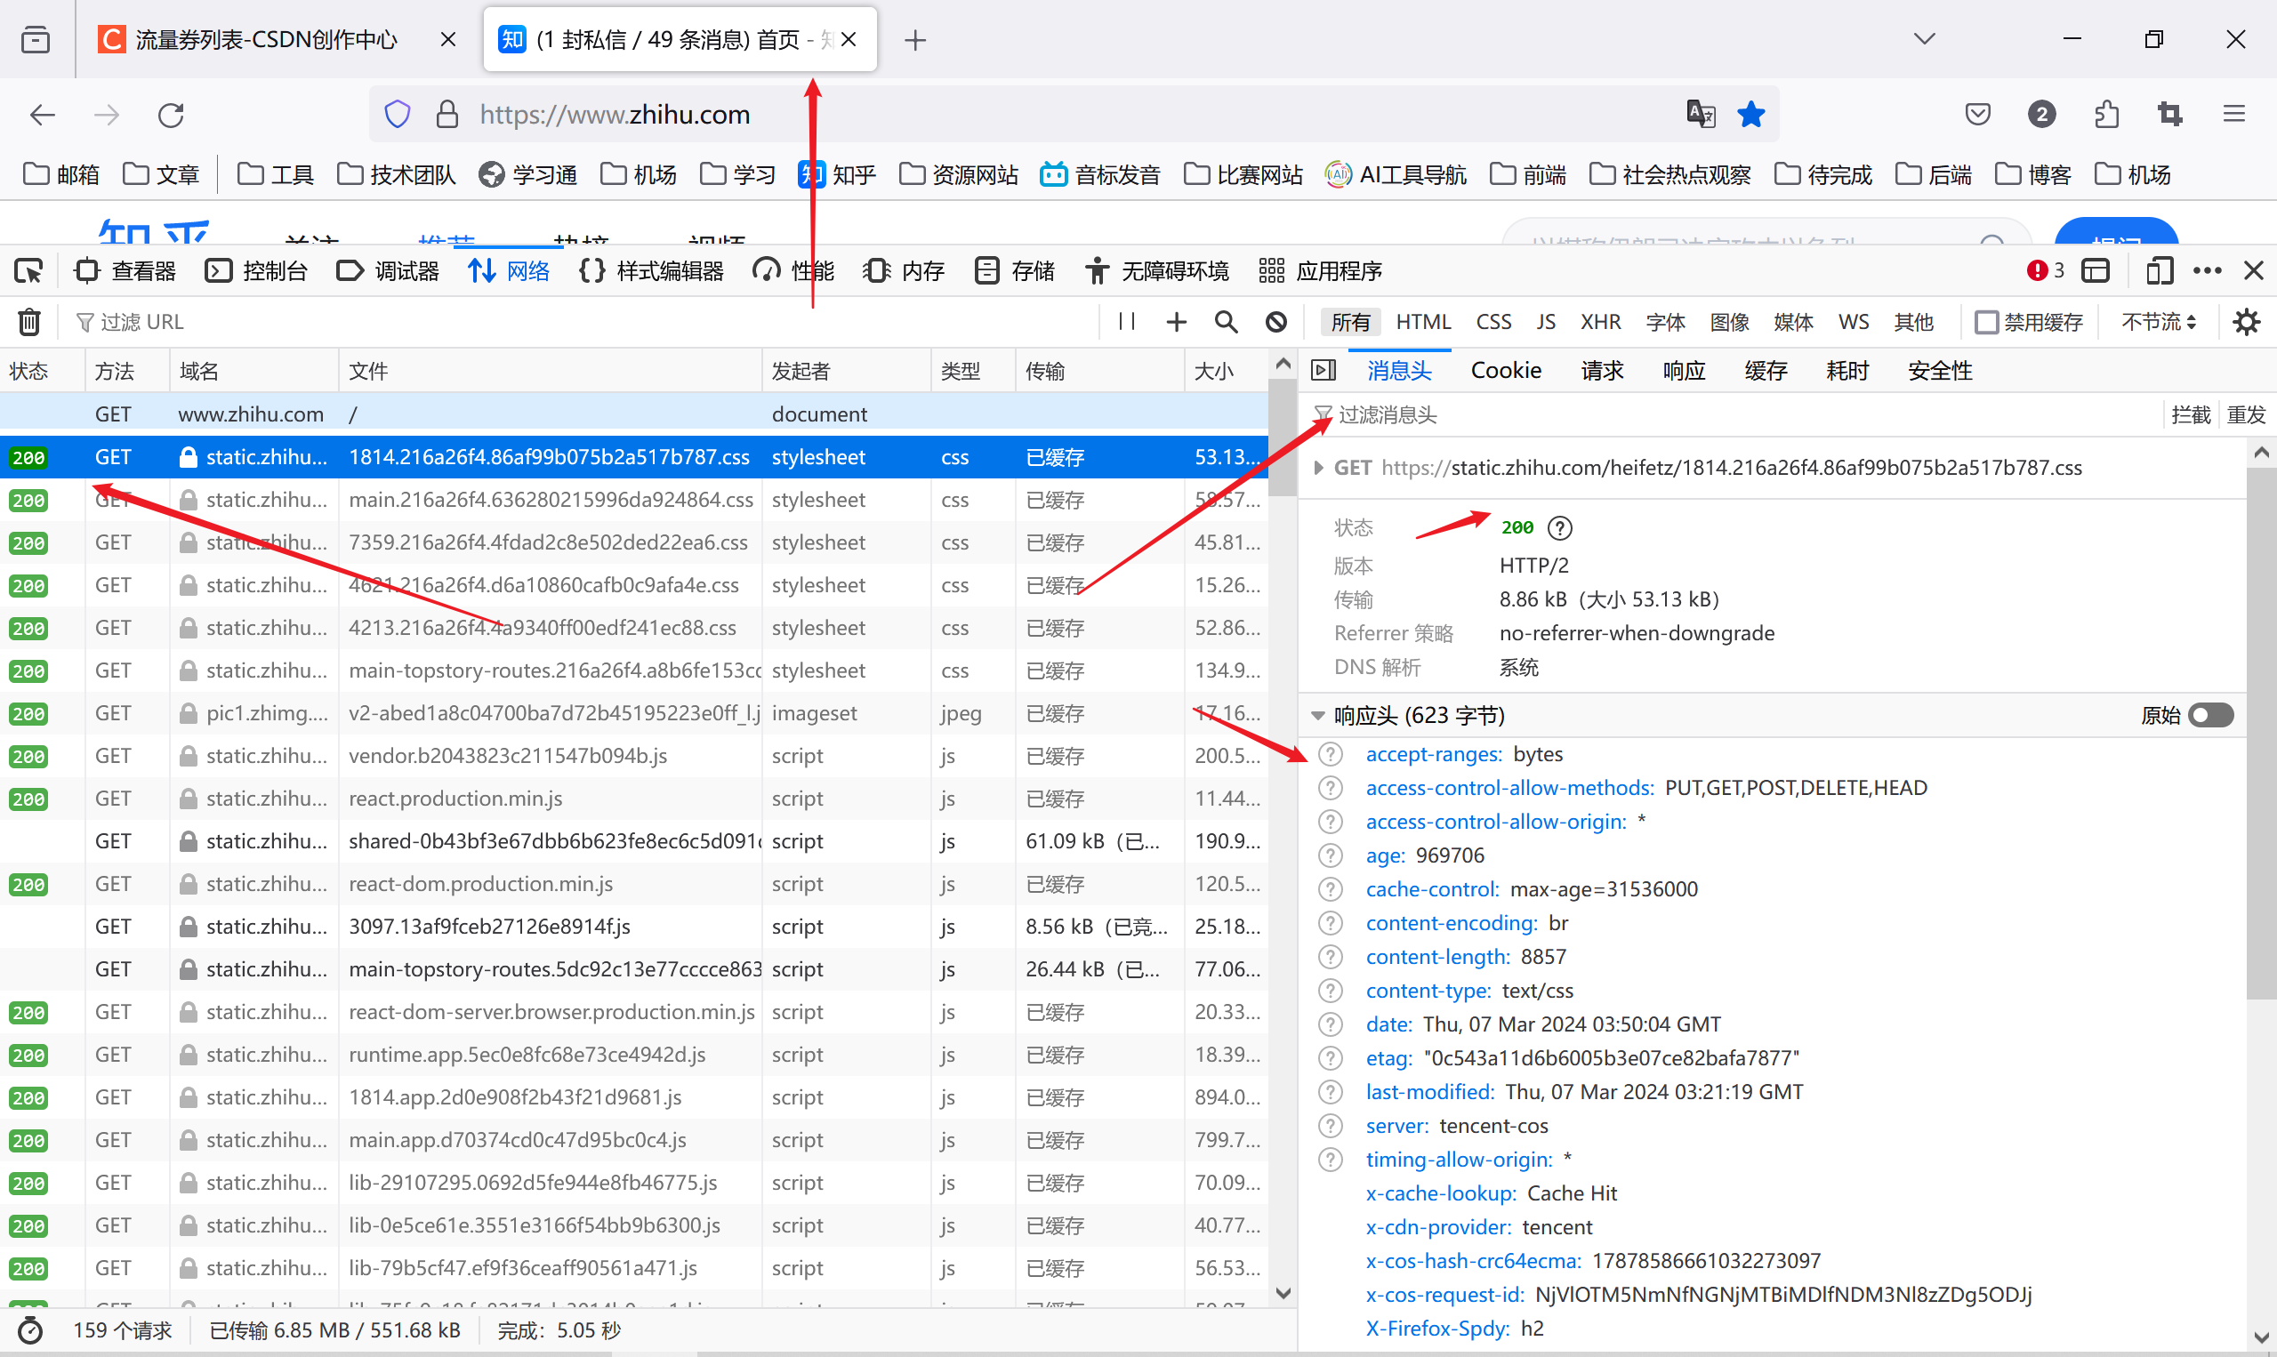Open the network search magnifier icon
The width and height of the screenshot is (2277, 1357).
(x=1226, y=322)
